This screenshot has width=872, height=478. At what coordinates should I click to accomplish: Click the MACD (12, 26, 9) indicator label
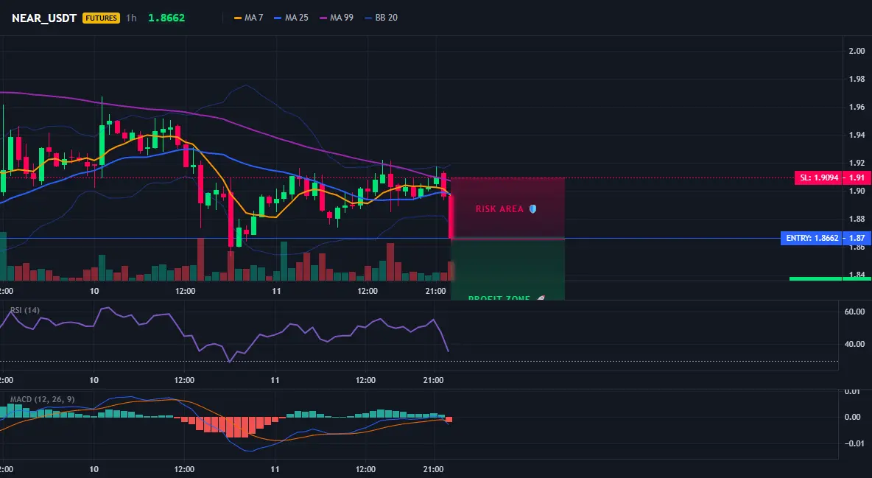coord(42,399)
